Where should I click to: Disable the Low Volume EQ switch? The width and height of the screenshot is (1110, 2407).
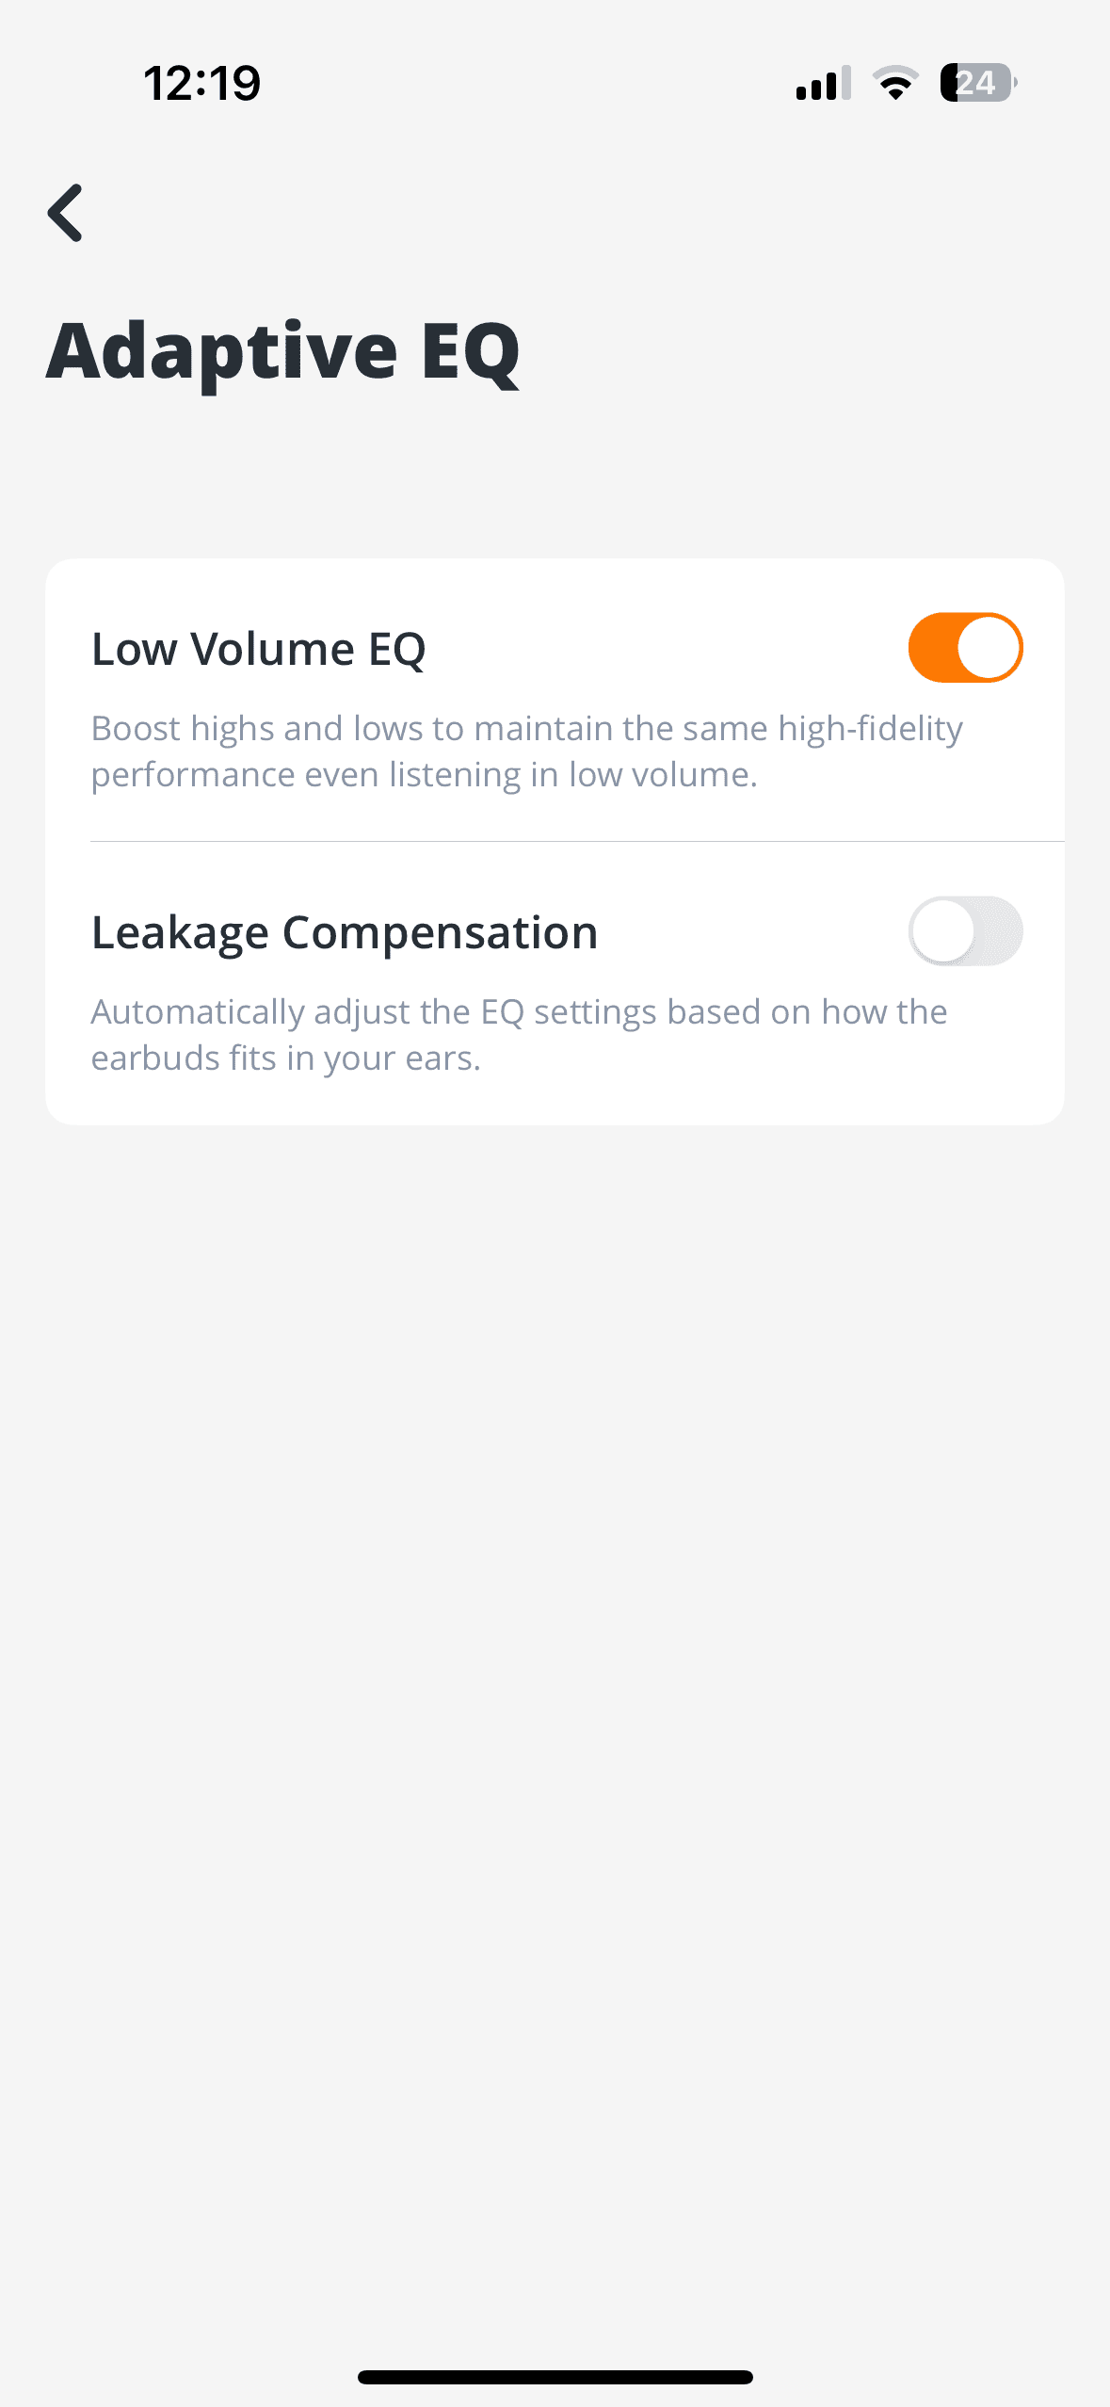click(x=965, y=648)
